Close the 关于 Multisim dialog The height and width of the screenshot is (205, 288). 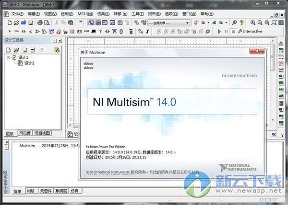257,51
